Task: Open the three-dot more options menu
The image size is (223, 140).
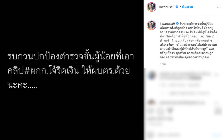Action: [x=219, y=7]
